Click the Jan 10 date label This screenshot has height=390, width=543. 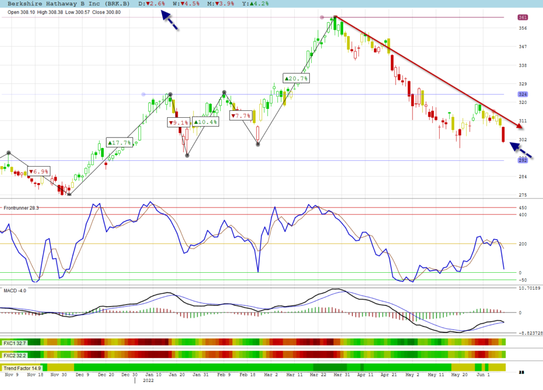click(153, 375)
